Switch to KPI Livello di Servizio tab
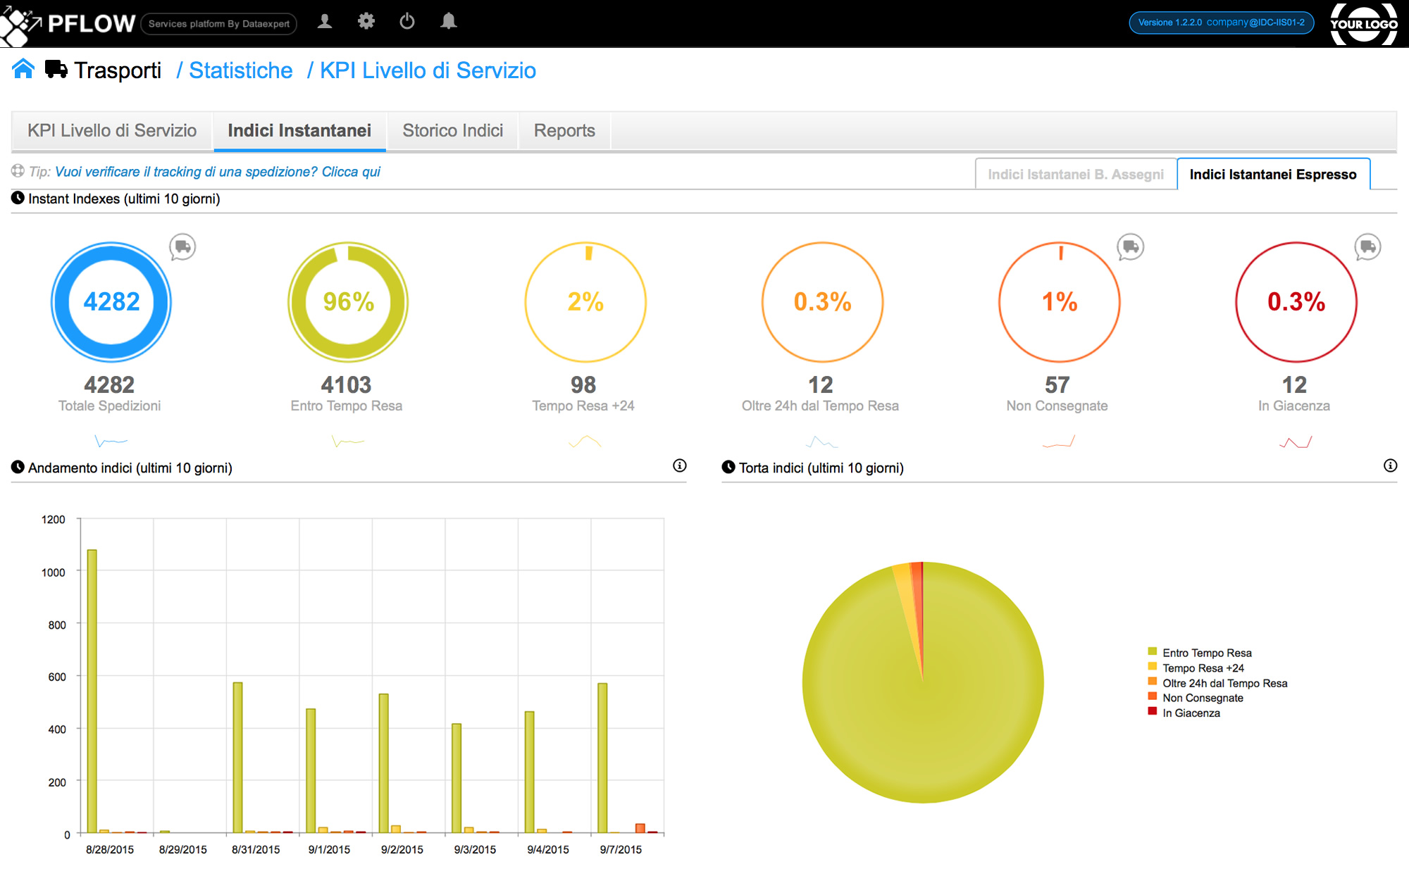Viewport: 1409px width, 883px height. [112, 131]
